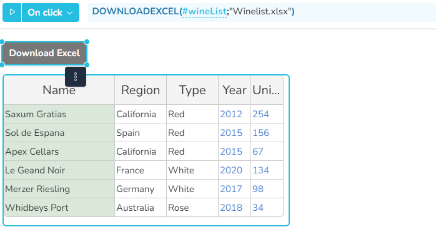Click the Saxum Gratias name cell

59,114
